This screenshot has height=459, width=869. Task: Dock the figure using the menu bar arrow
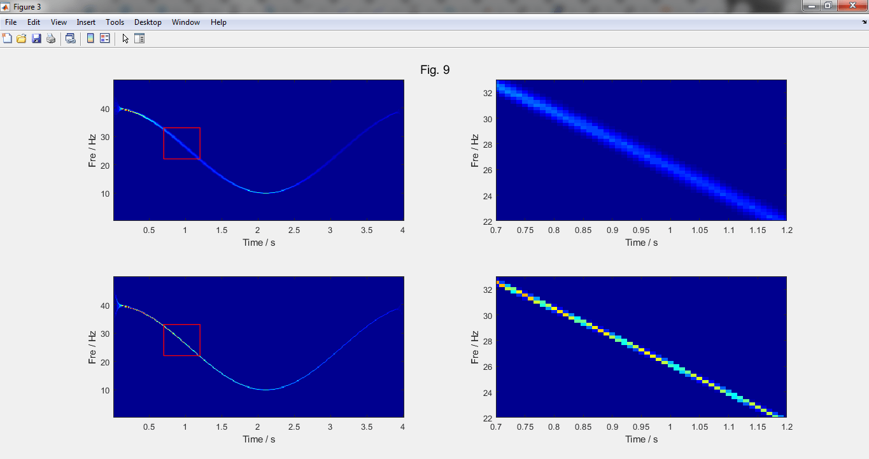(x=863, y=22)
